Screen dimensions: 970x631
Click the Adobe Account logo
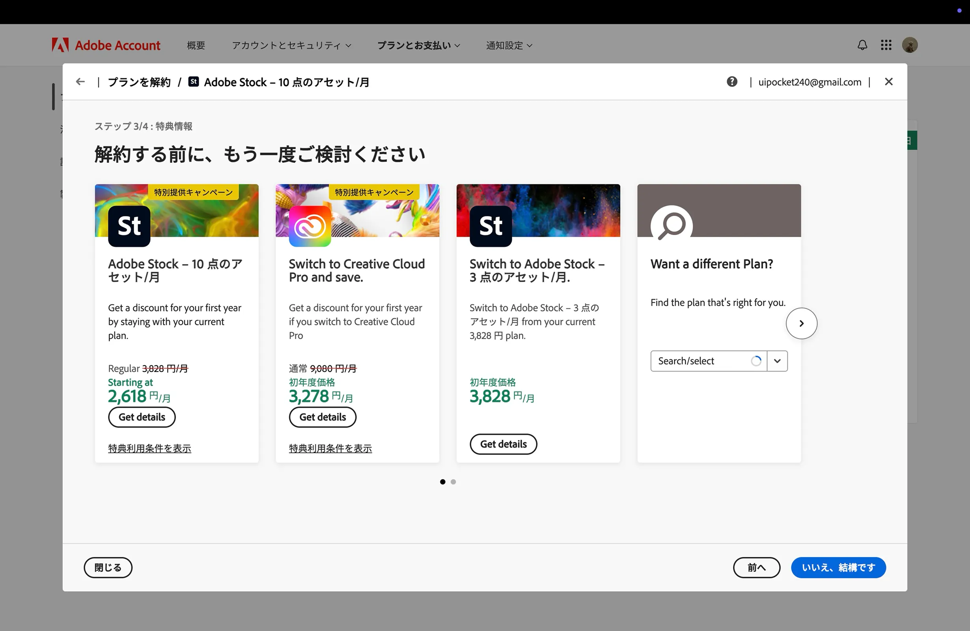106,45
